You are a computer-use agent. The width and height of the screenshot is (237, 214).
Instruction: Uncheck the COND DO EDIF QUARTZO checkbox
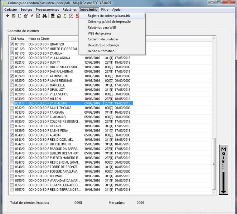[12, 44]
